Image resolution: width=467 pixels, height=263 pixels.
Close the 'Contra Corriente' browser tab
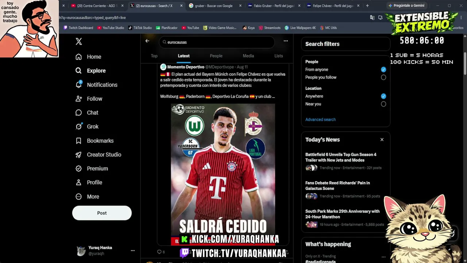tap(122, 6)
